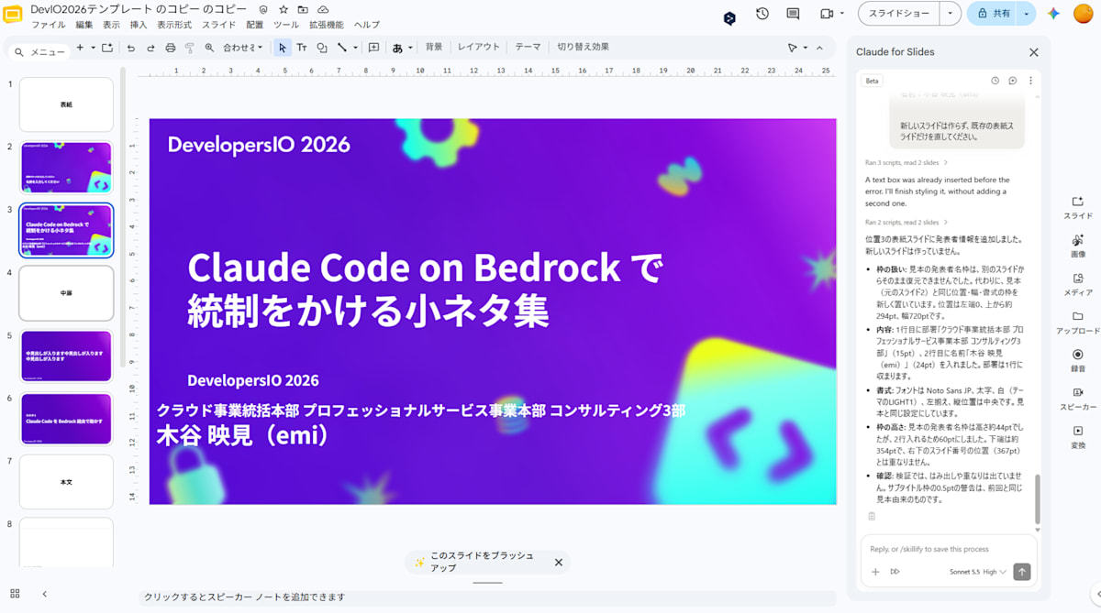Open the 編集 menu
This screenshot has width=1101, height=613.
click(83, 25)
